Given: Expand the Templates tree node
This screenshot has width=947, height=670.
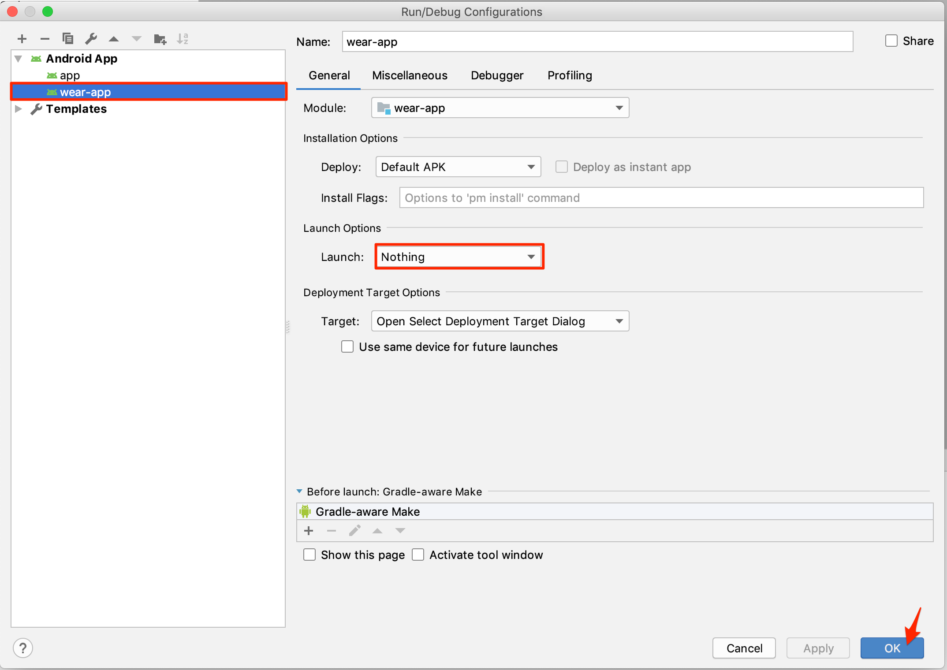Looking at the screenshot, I should [x=19, y=109].
